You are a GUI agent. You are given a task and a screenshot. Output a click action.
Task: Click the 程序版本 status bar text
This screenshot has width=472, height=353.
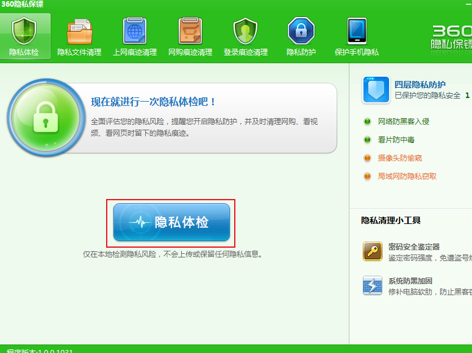click(40, 351)
